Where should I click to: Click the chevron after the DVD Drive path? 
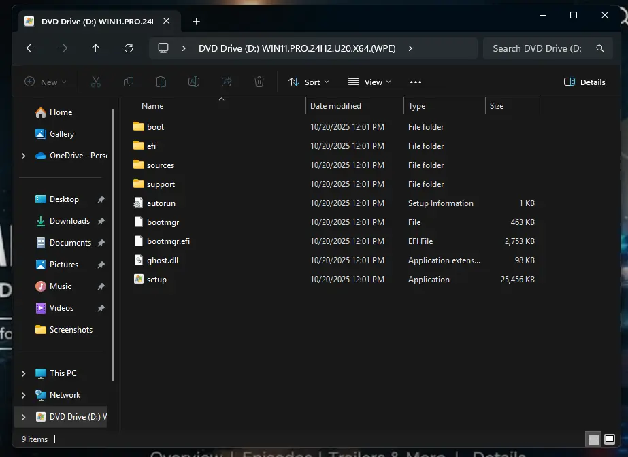tap(410, 48)
